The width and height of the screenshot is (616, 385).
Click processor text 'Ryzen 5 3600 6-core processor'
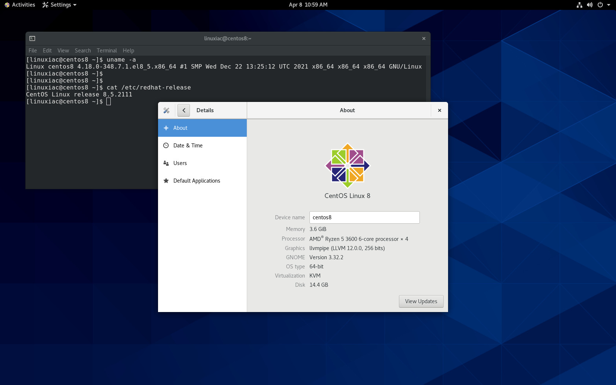pyautogui.click(x=362, y=239)
